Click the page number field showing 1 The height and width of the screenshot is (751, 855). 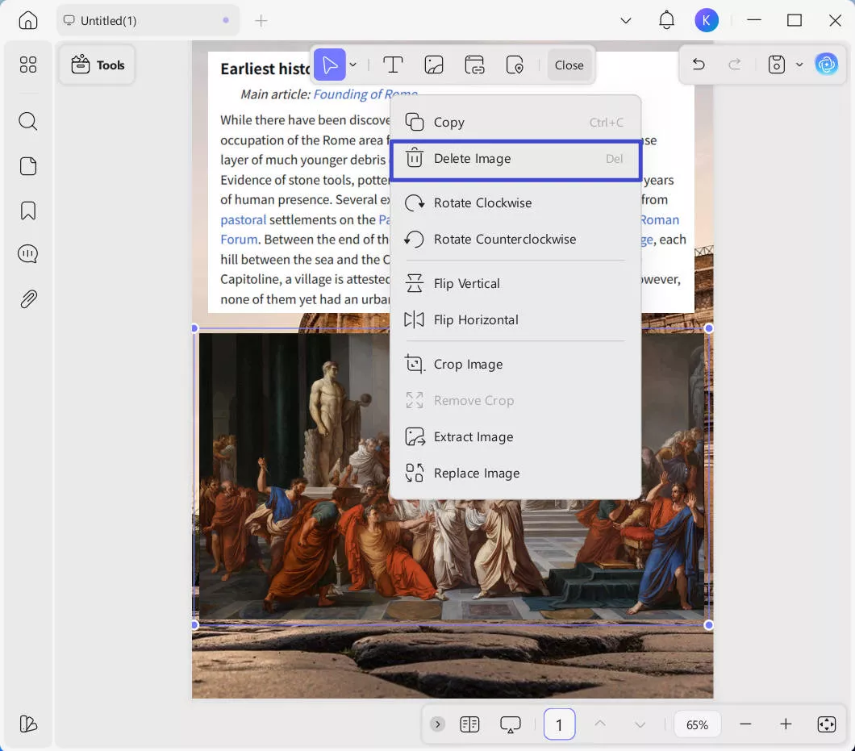[559, 724]
